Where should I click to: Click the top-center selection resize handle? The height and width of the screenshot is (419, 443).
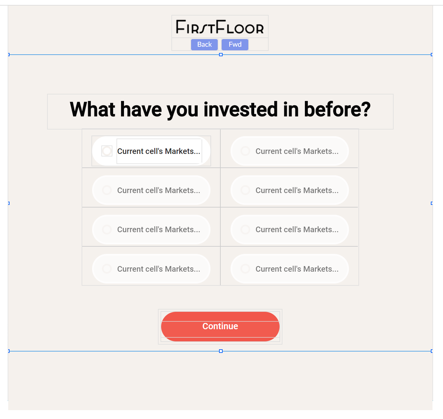221,55
